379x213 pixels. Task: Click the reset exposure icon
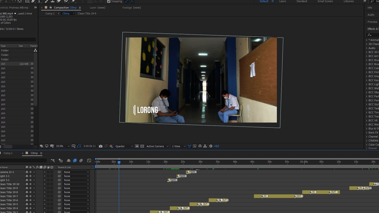[211, 146]
